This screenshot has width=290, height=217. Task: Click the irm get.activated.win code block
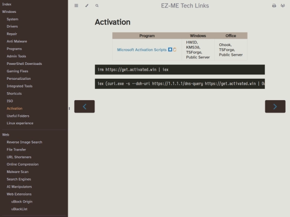click(180, 70)
